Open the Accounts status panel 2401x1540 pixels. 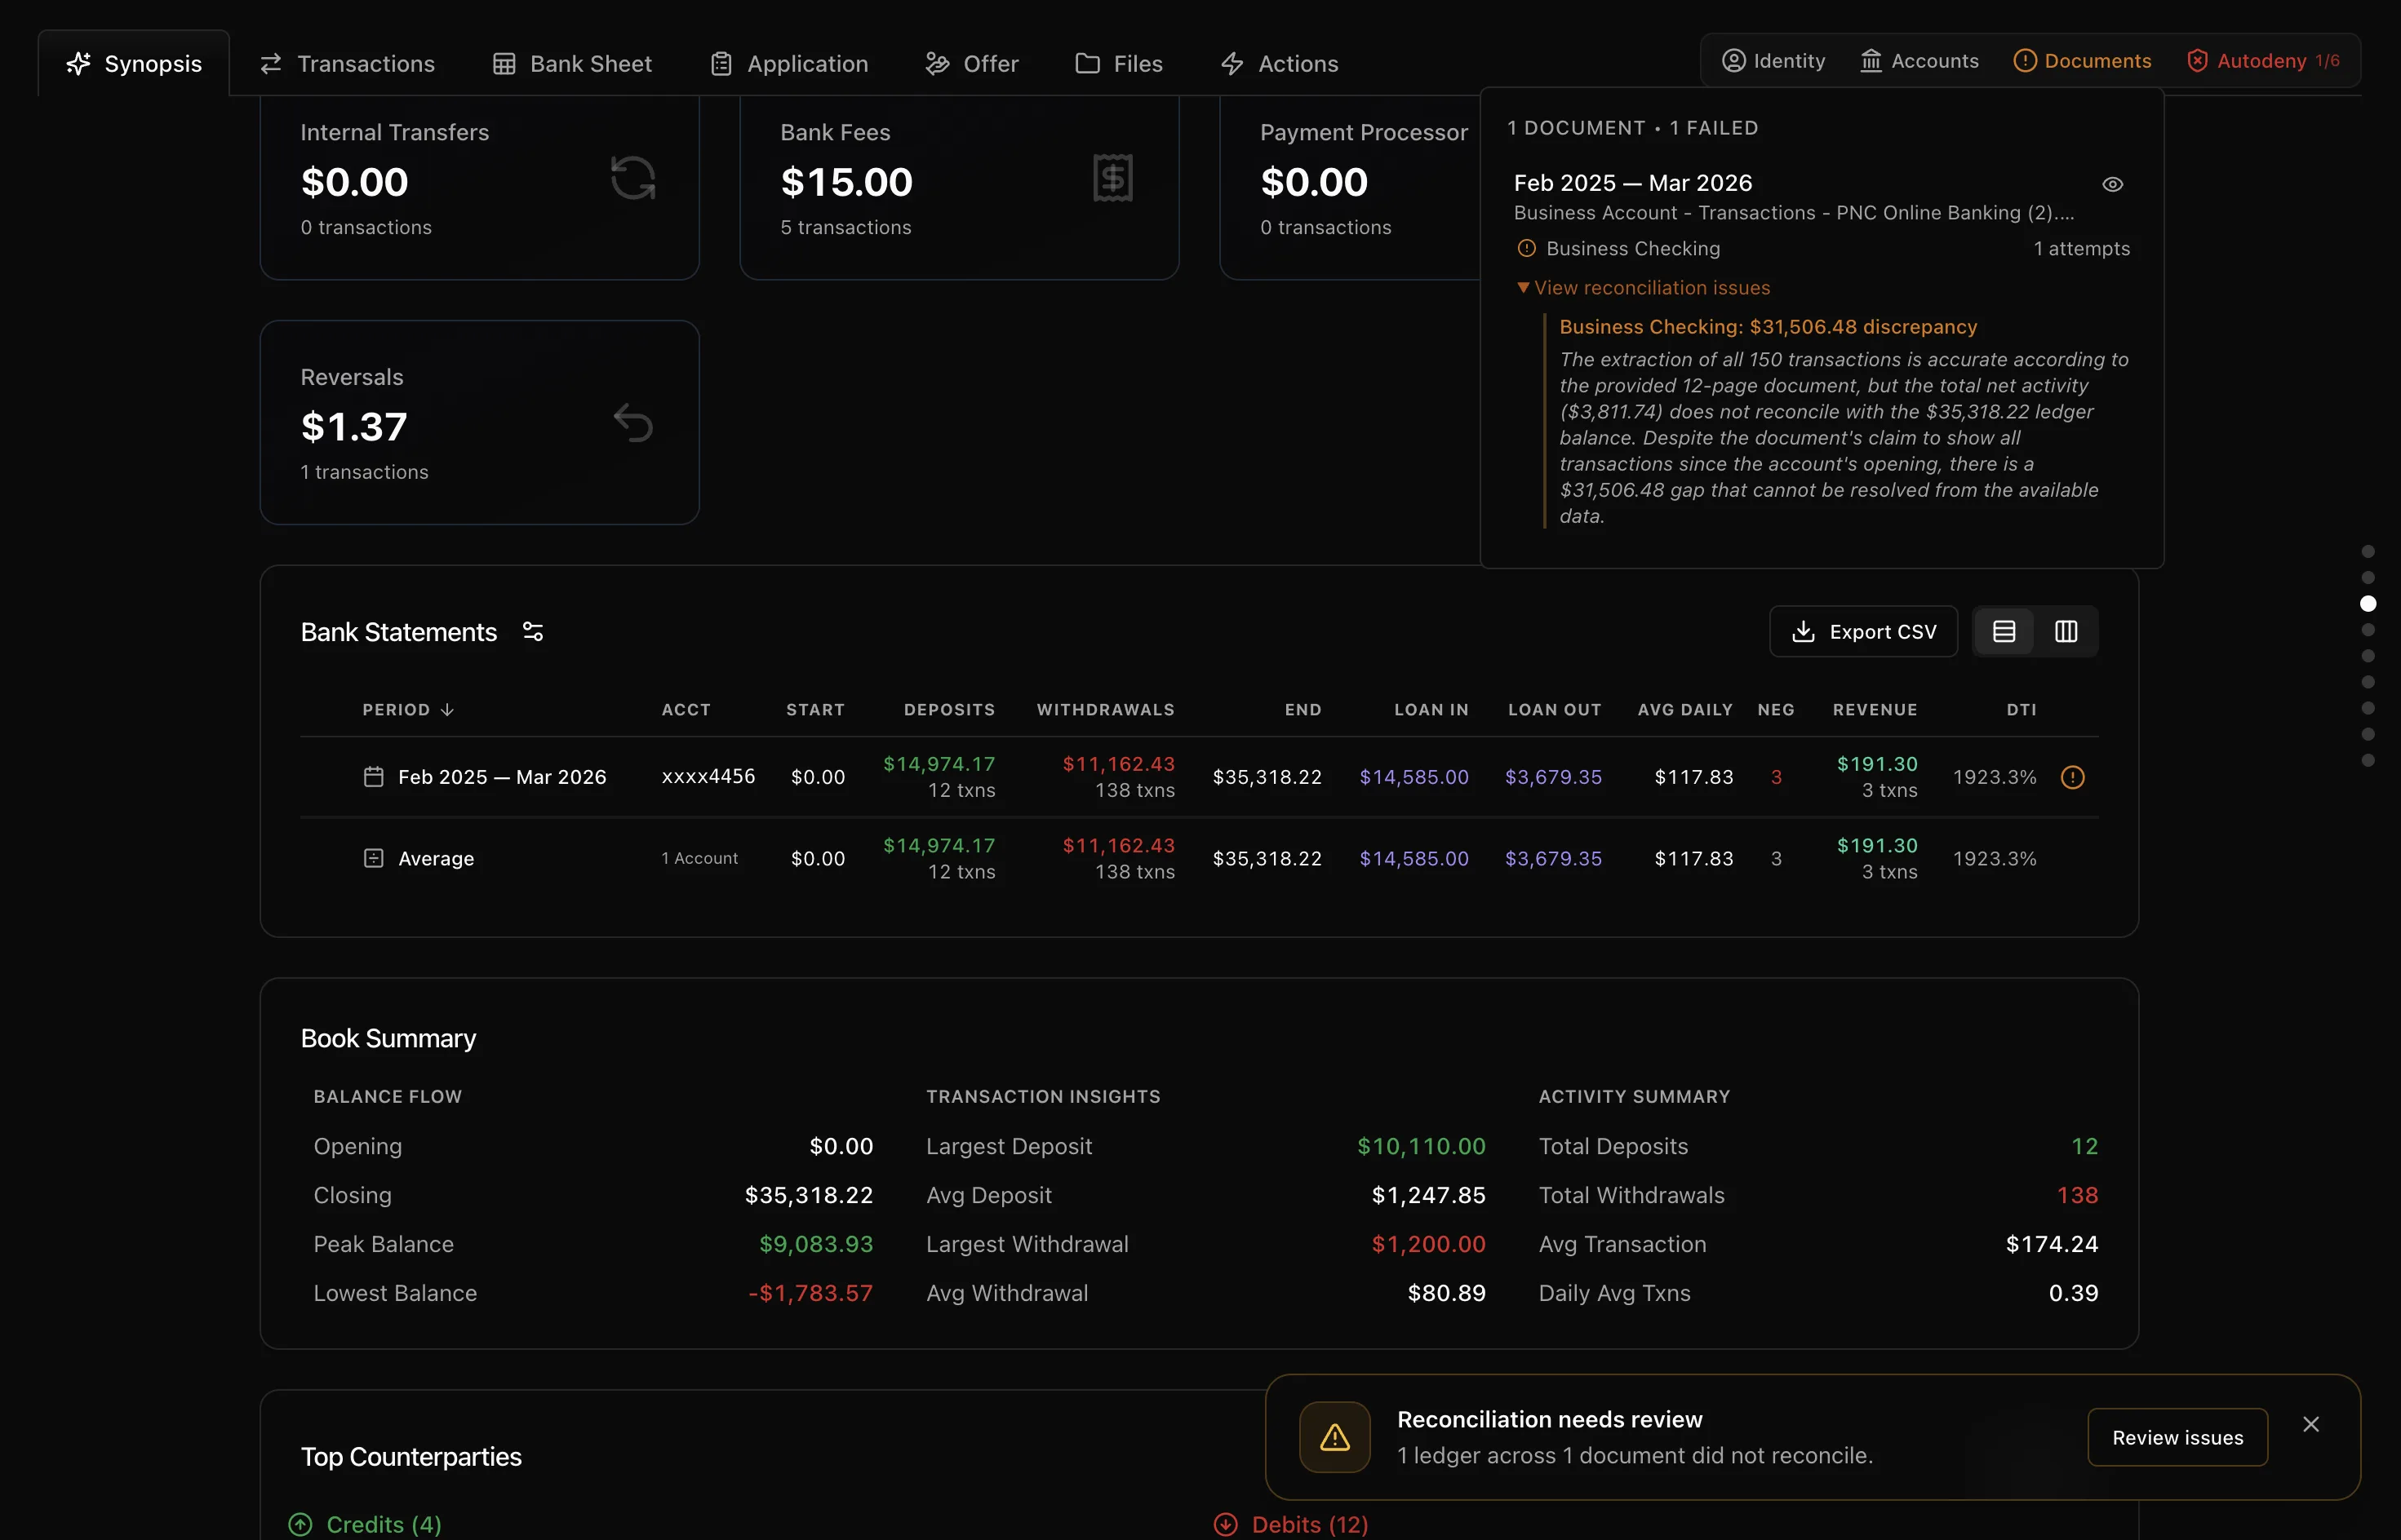click(1919, 61)
